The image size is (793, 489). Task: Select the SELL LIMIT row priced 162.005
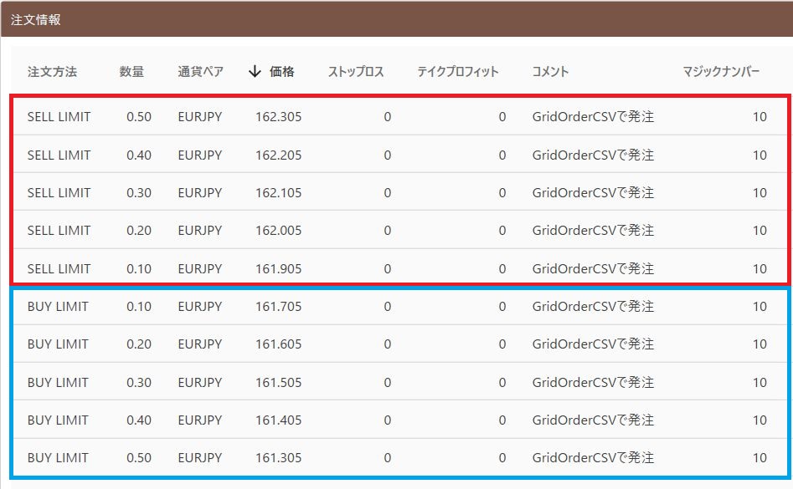[x=399, y=230]
